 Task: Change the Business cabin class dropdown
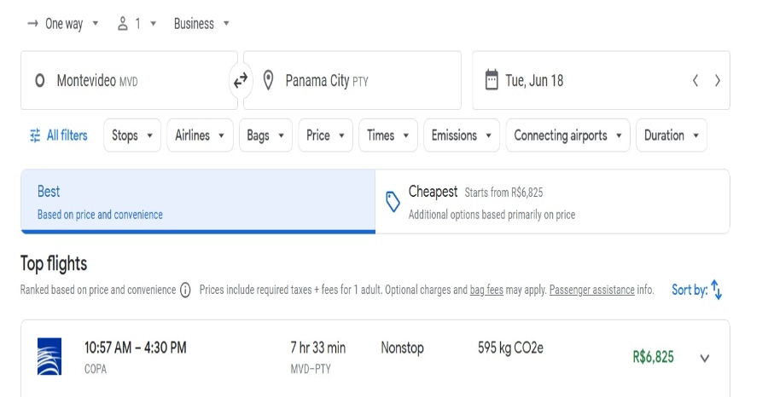tap(201, 24)
